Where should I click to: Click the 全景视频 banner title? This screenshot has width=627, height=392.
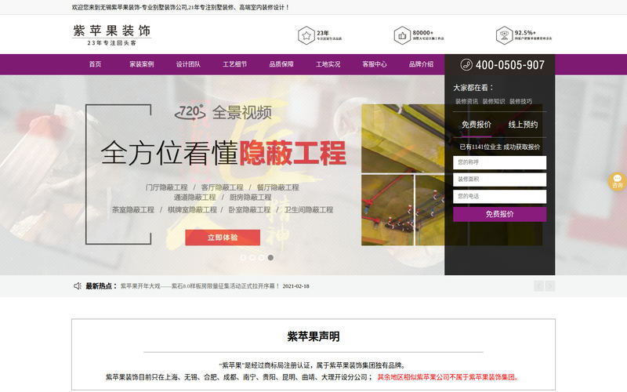(x=242, y=112)
